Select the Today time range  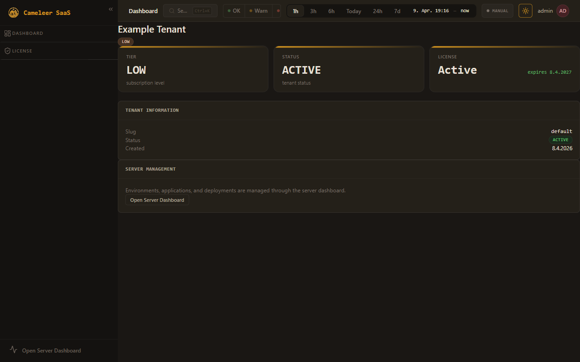353,11
